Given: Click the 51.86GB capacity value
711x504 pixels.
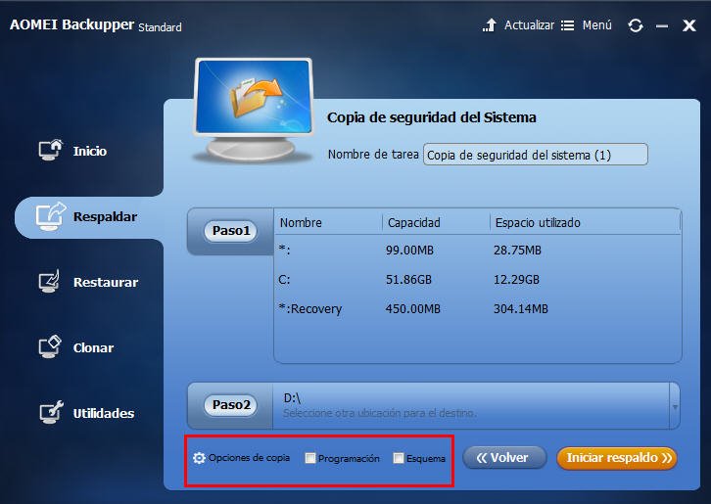Looking at the screenshot, I should pos(408,280).
